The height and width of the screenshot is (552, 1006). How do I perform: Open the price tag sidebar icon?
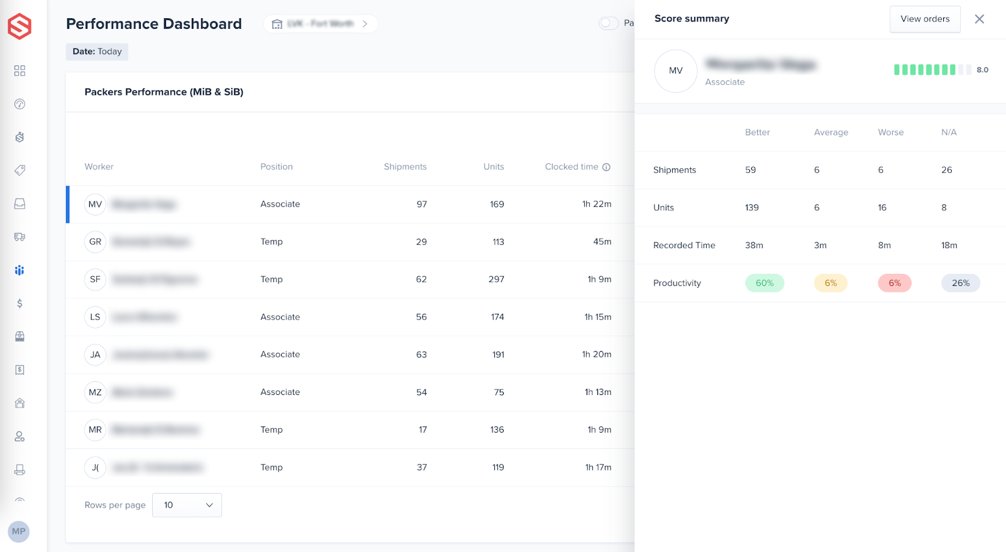tap(19, 170)
